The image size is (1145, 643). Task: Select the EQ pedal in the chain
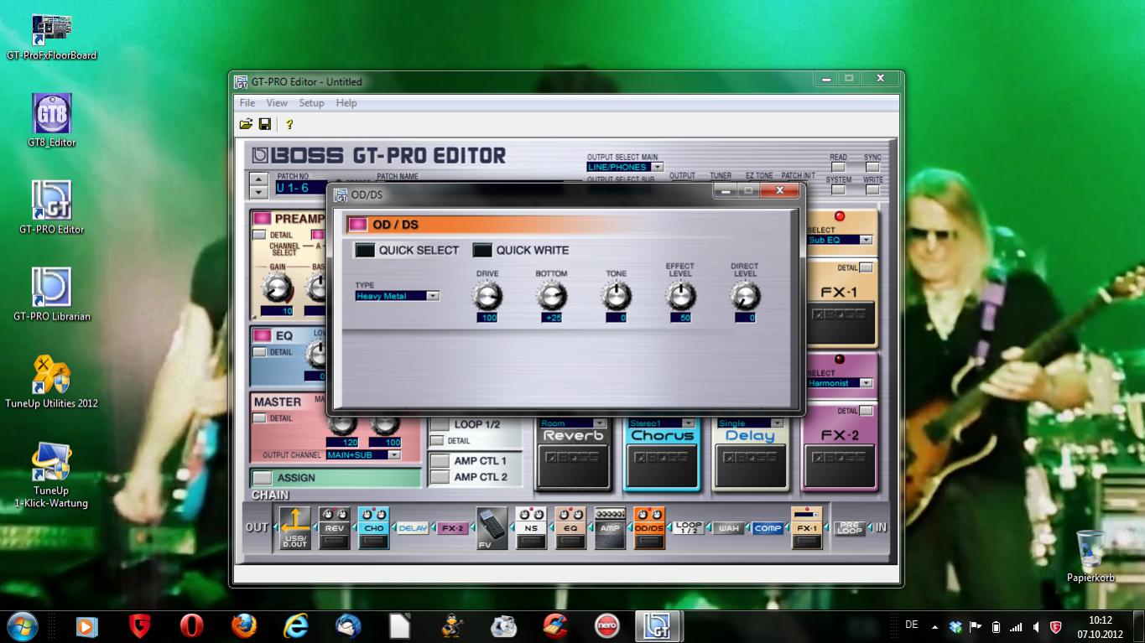(x=570, y=528)
